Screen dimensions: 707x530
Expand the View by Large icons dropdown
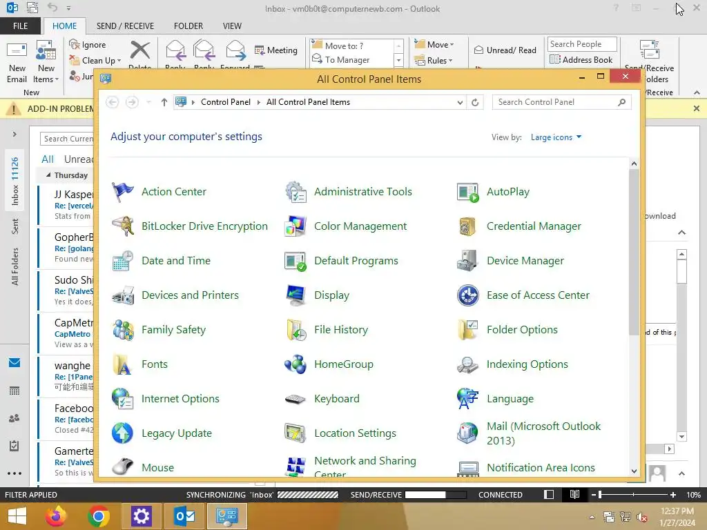click(x=556, y=137)
